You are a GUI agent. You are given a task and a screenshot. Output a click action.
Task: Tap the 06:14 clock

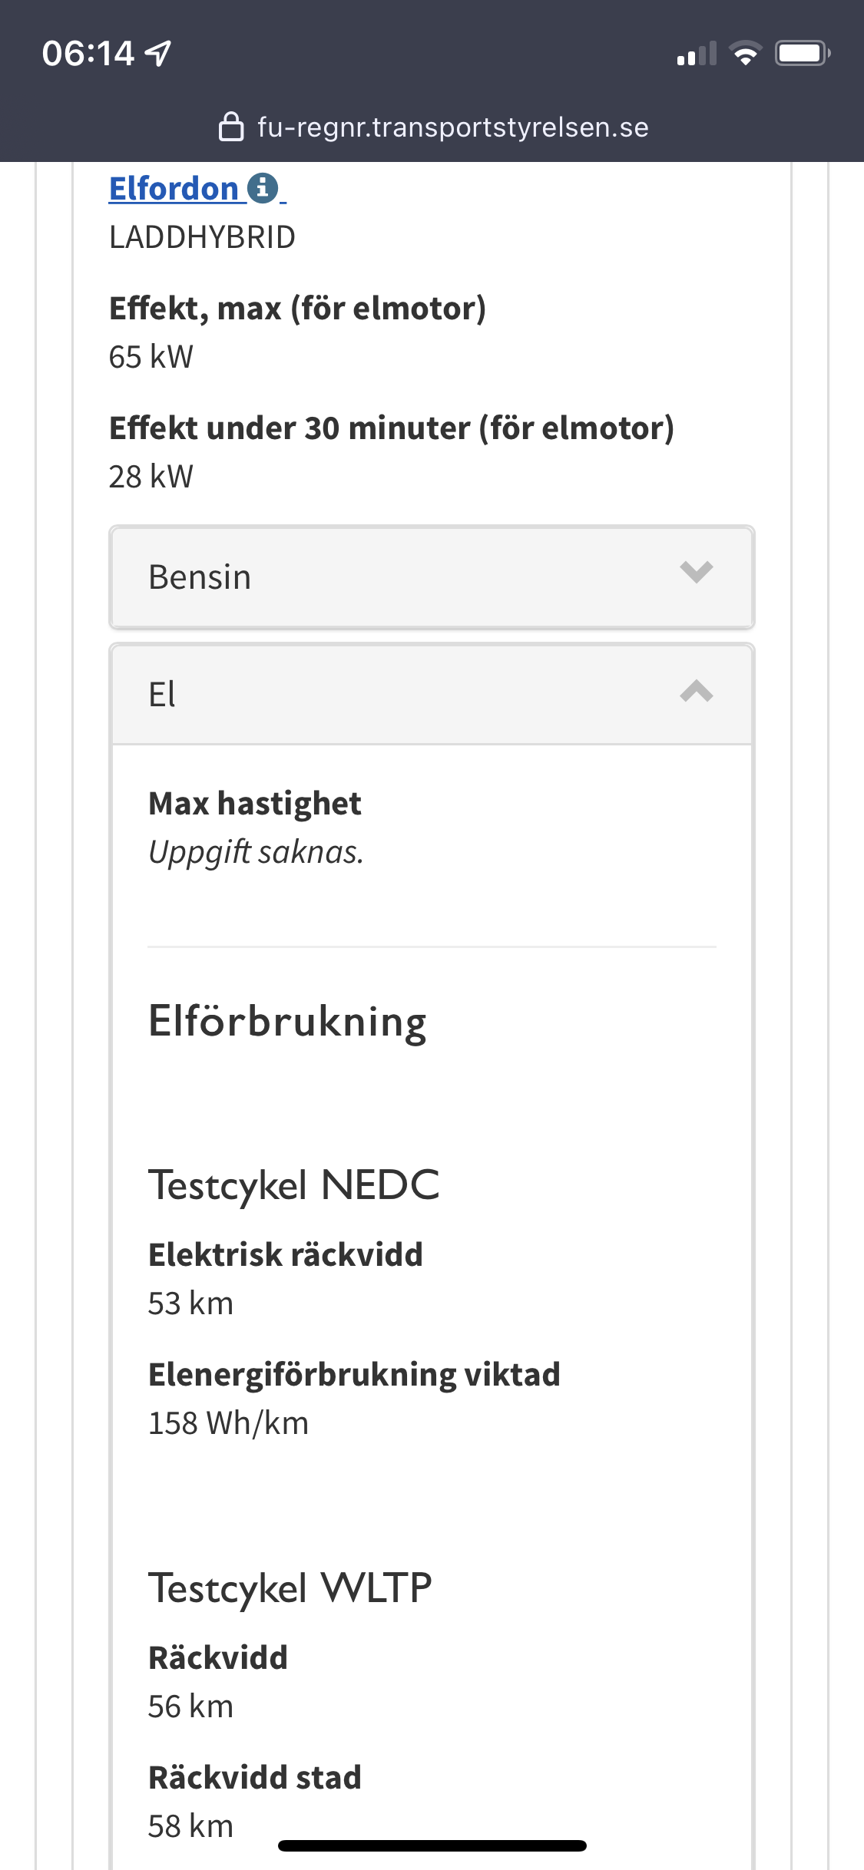click(88, 54)
